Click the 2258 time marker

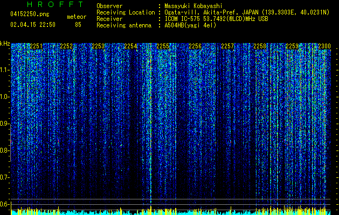click(260, 46)
